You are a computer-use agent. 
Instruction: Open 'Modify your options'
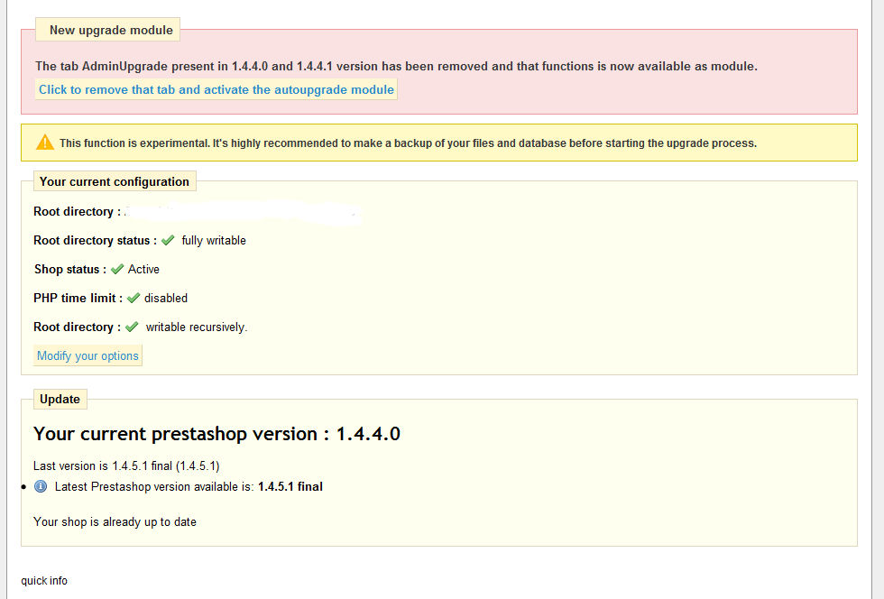coord(87,355)
